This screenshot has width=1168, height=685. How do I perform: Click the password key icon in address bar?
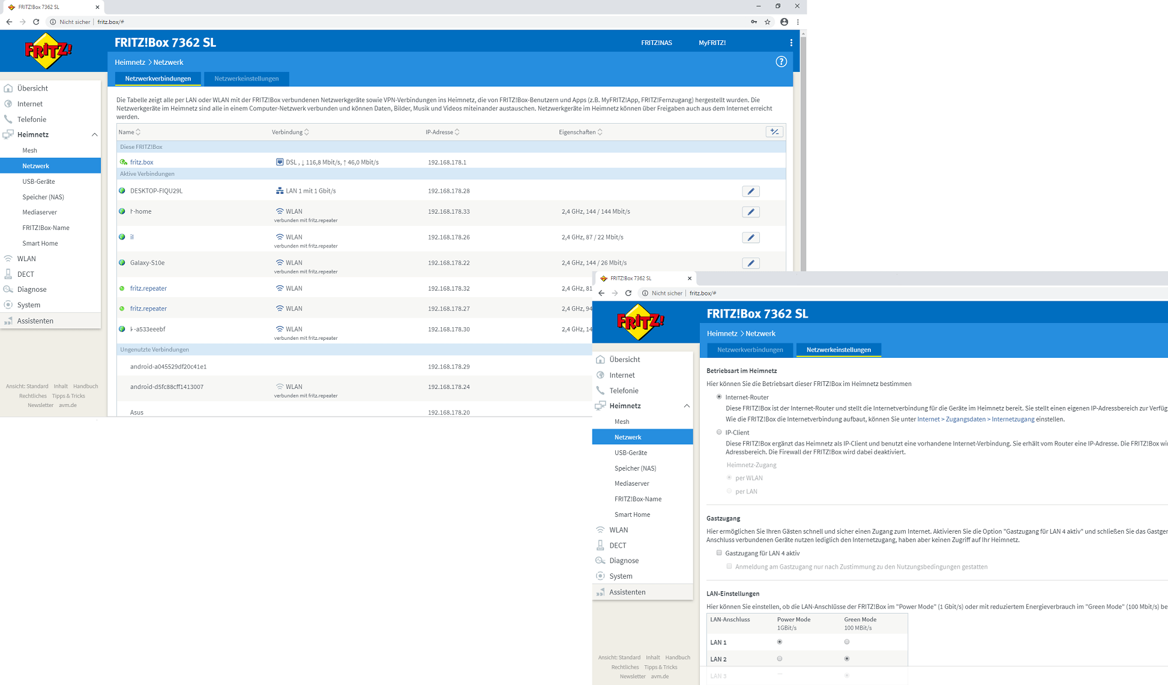point(754,22)
